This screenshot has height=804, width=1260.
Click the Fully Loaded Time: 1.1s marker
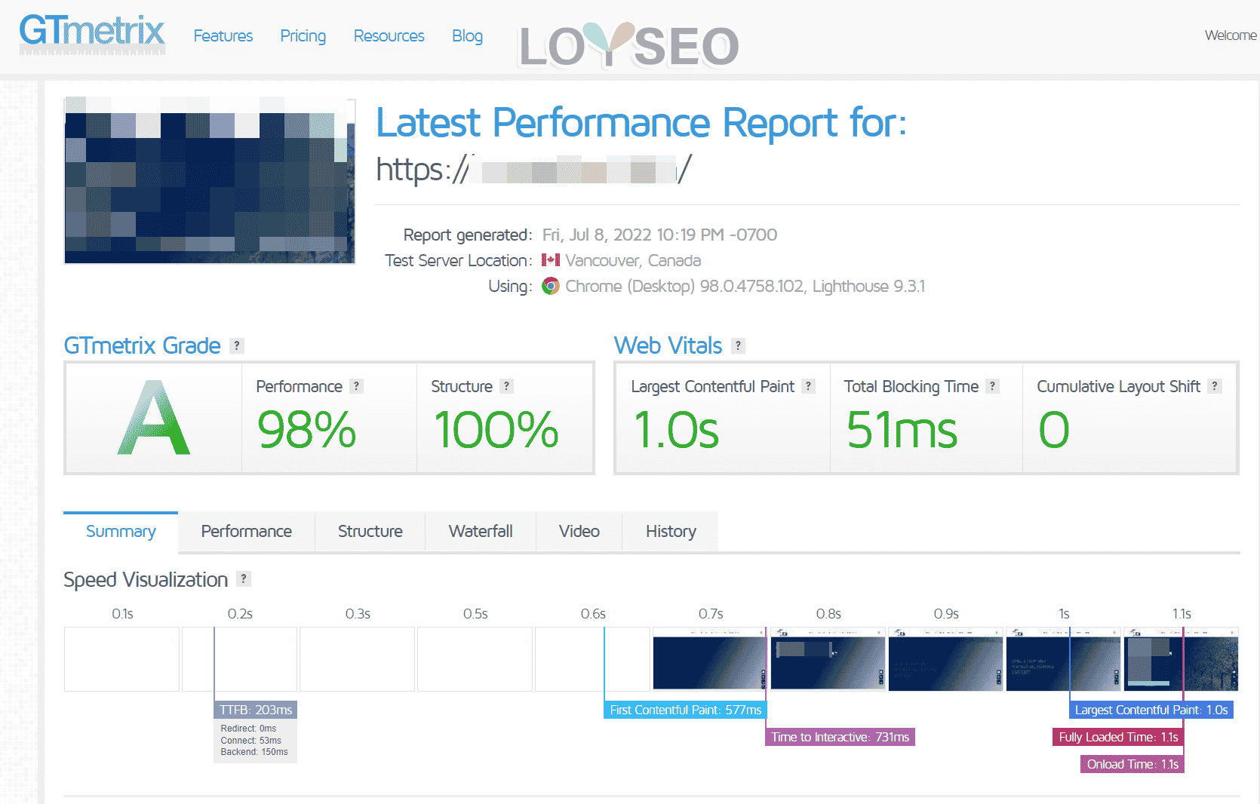1118,737
